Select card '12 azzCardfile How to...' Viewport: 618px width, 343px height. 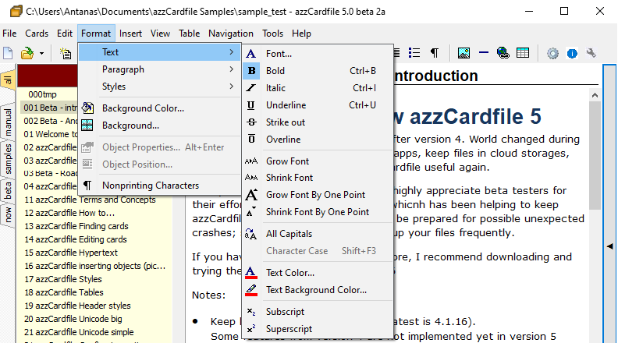tap(69, 213)
